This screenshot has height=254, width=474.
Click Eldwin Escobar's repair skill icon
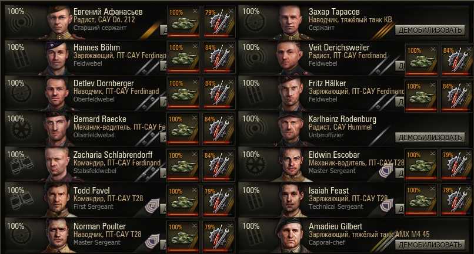[x=457, y=165]
